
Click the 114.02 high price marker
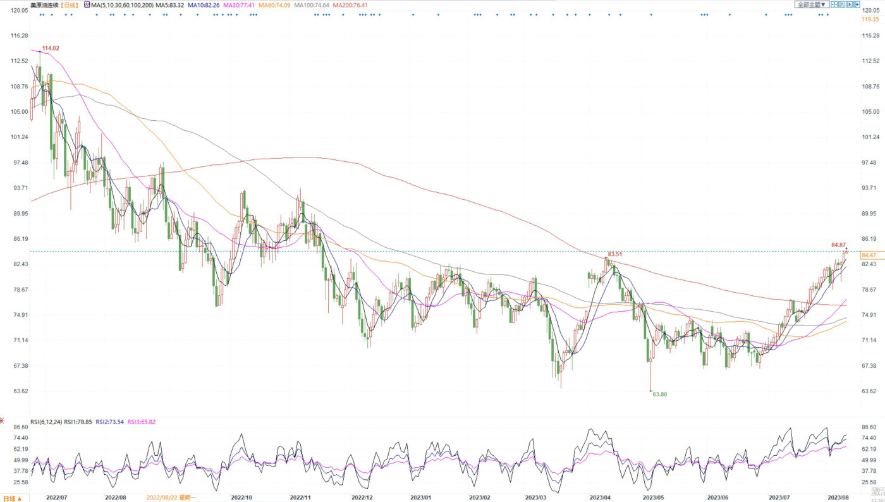tap(51, 49)
